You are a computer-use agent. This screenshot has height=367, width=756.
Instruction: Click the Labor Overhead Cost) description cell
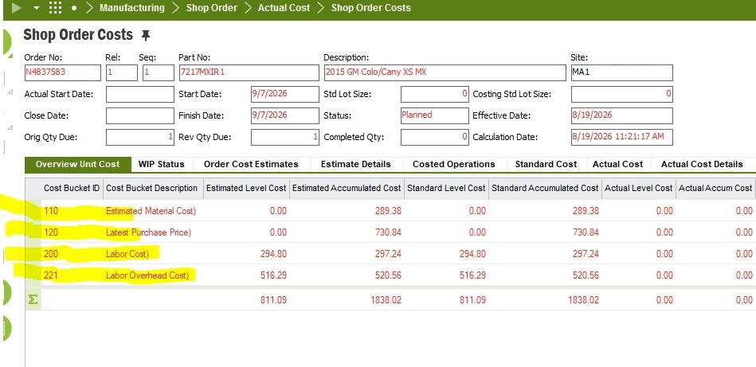[152, 275]
